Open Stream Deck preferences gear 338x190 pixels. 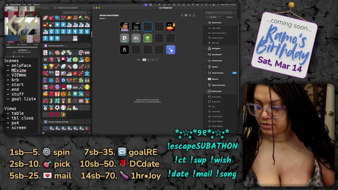point(190,15)
